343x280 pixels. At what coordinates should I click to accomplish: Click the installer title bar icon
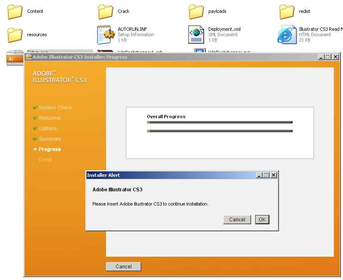[x=28, y=57]
